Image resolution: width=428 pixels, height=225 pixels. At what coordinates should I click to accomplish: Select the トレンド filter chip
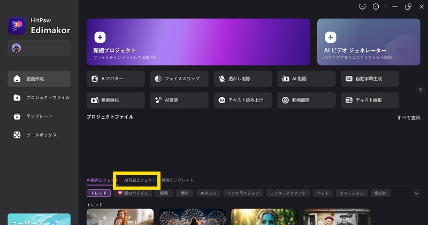pos(99,193)
